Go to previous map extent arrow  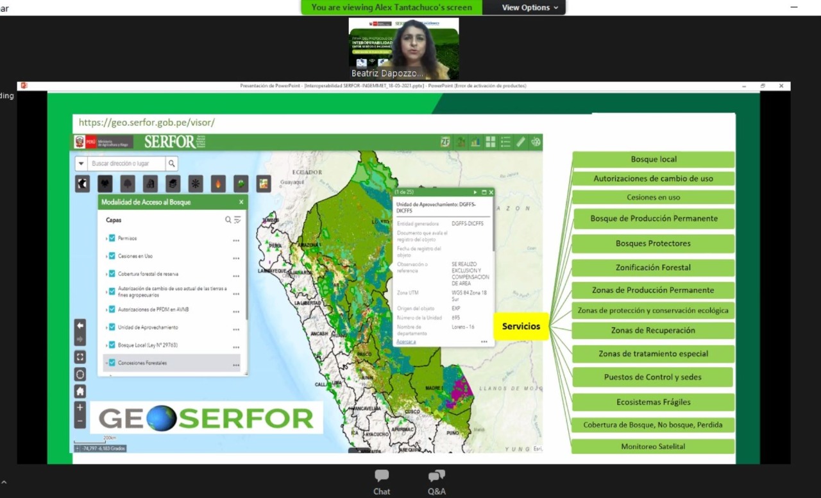[x=80, y=326]
